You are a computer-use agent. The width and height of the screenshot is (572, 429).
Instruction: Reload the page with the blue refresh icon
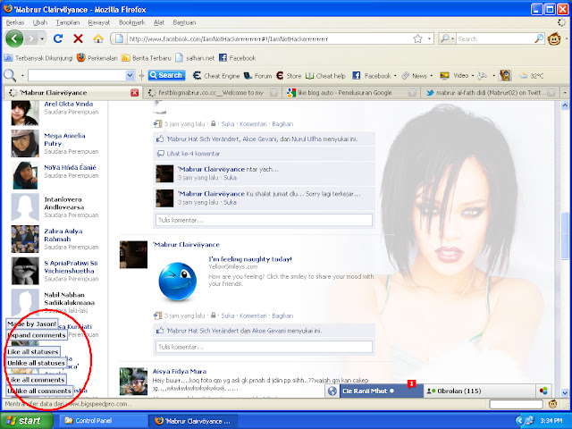click(58, 38)
